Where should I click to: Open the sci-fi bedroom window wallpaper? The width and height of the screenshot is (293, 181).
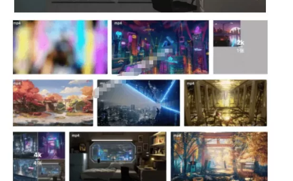point(118,157)
